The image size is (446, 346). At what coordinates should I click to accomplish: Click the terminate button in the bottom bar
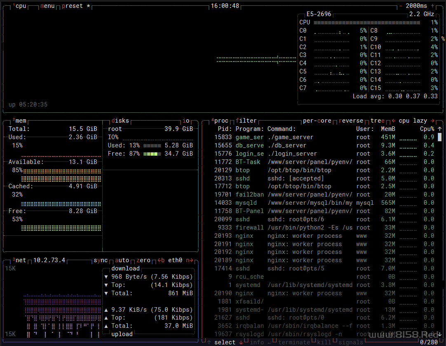point(294,342)
